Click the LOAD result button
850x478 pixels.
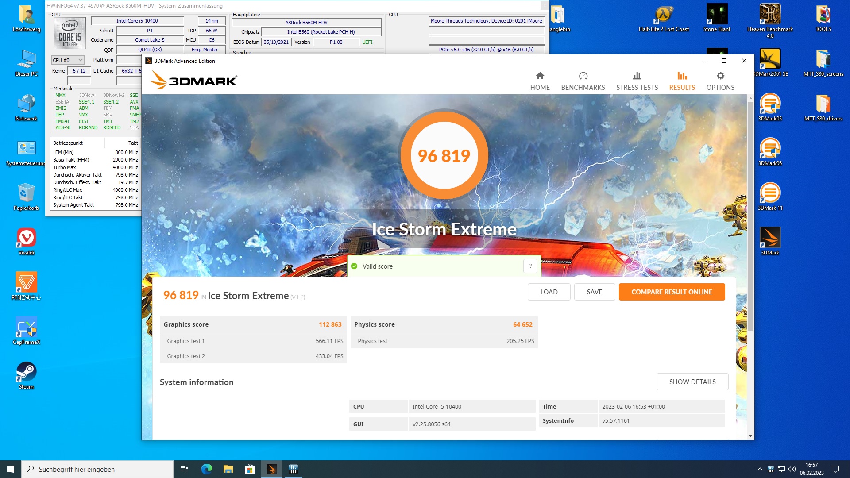[x=549, y=292]
